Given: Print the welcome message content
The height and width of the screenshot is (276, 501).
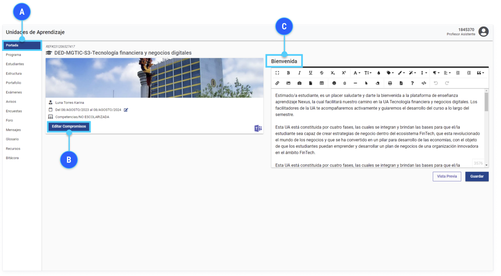Looking at the screenshot, I should pyautogui.click(x=390, y=83).
